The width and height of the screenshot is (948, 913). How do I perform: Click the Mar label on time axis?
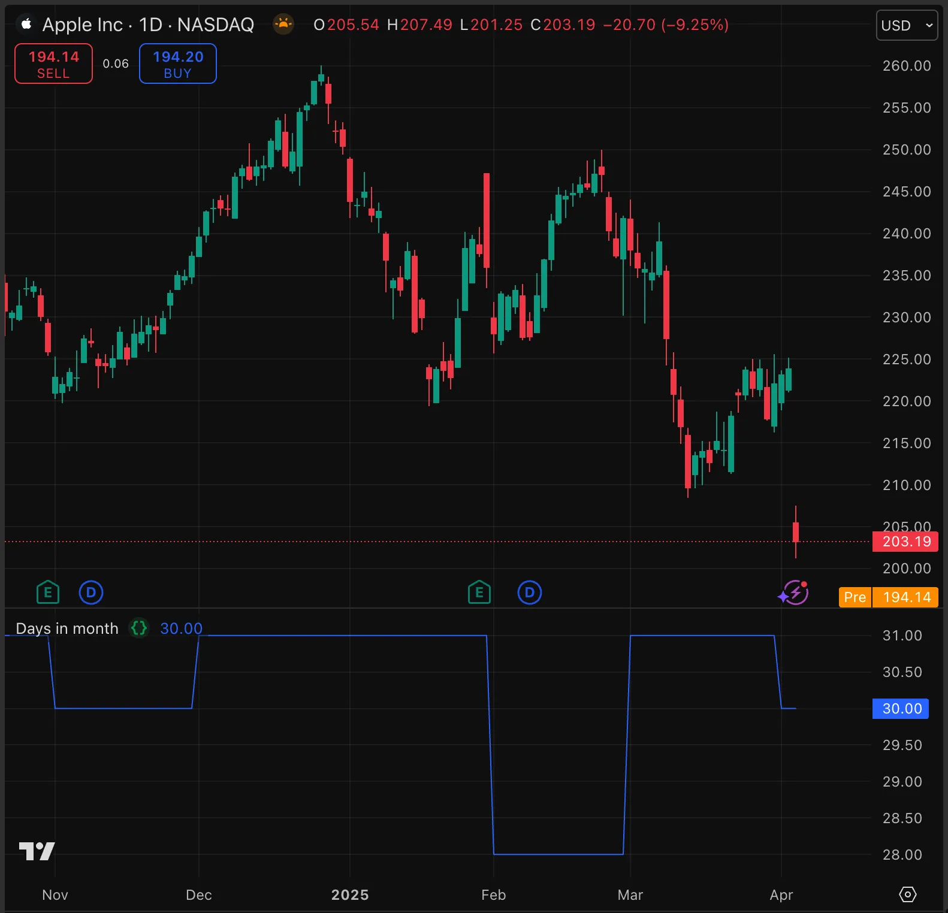coord(630,895)
